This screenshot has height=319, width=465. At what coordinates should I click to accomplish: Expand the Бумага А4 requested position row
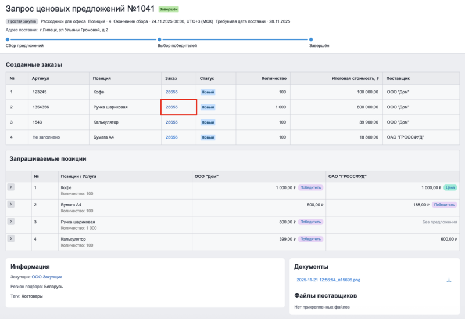point(10,204)
